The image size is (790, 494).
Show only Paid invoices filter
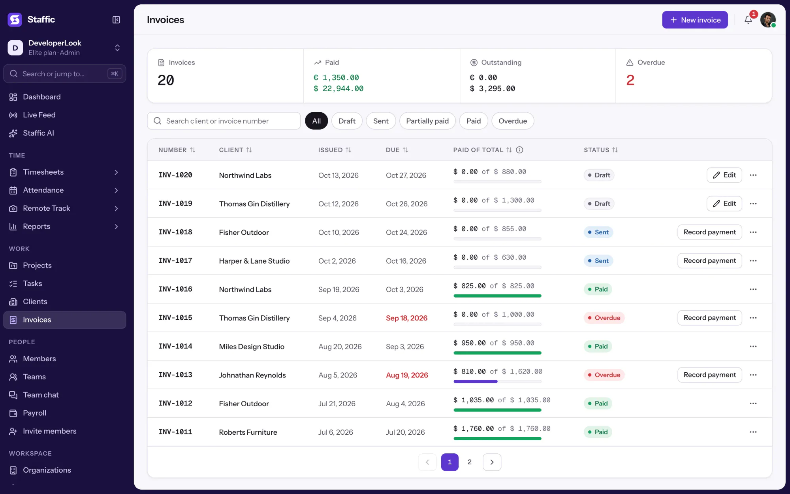pos(474,121)
